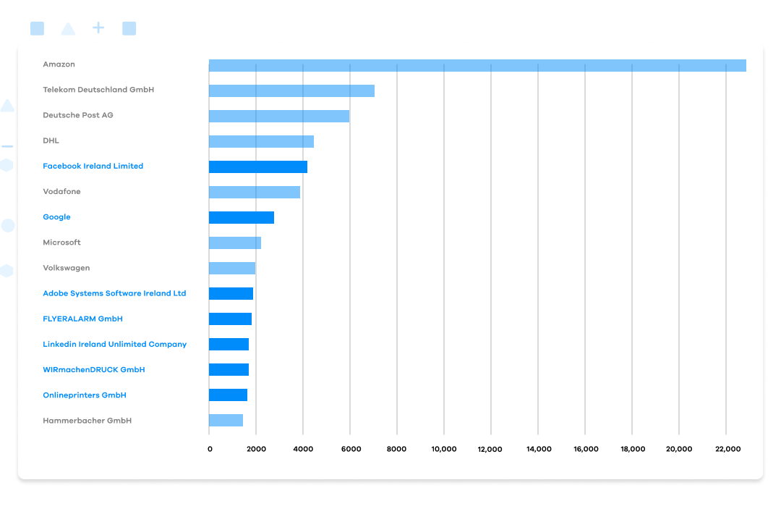Viewport: 781px width, 522px height.
Task: Select the FLYERALARM GmbH label
Action: click(x=82, y=319)
